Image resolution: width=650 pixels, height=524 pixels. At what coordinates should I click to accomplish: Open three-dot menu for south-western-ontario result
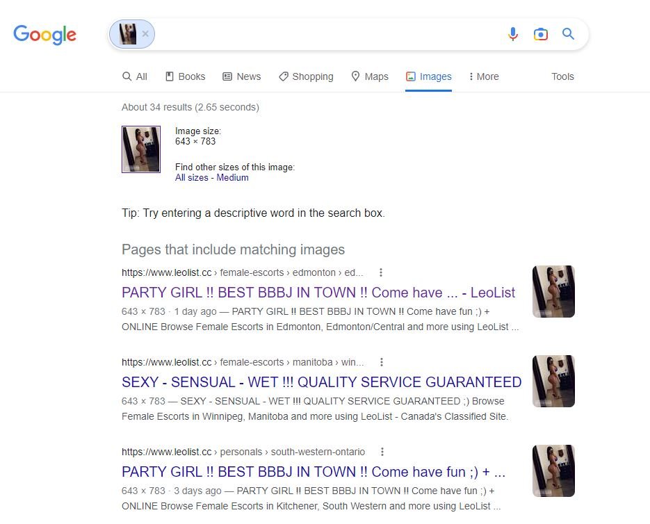point(382,452)
